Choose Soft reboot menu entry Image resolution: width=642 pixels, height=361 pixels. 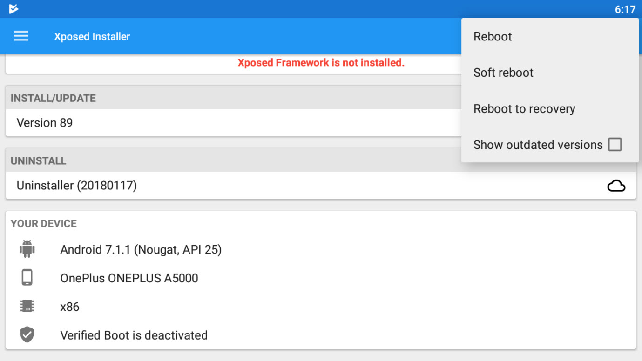click(550, 73)
